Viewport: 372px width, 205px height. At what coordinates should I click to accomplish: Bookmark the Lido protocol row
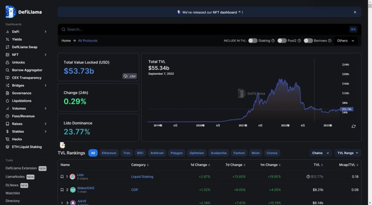[x=62, y=177]
